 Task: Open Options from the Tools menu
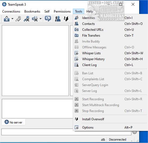pyautogui.click(x=110, y=127)
